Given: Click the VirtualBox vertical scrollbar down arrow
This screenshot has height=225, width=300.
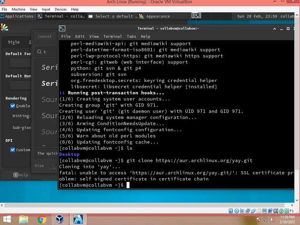Looking at the screenshot, I should [297, 200].
